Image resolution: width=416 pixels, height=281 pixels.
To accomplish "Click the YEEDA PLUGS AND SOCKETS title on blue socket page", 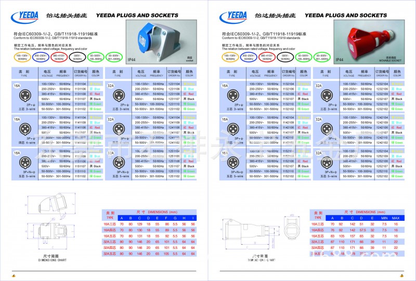I will pyautogui.click(x=137, y=16).
